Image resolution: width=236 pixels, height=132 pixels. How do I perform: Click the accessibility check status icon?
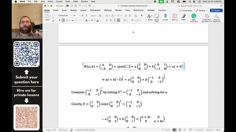[72, 130]
